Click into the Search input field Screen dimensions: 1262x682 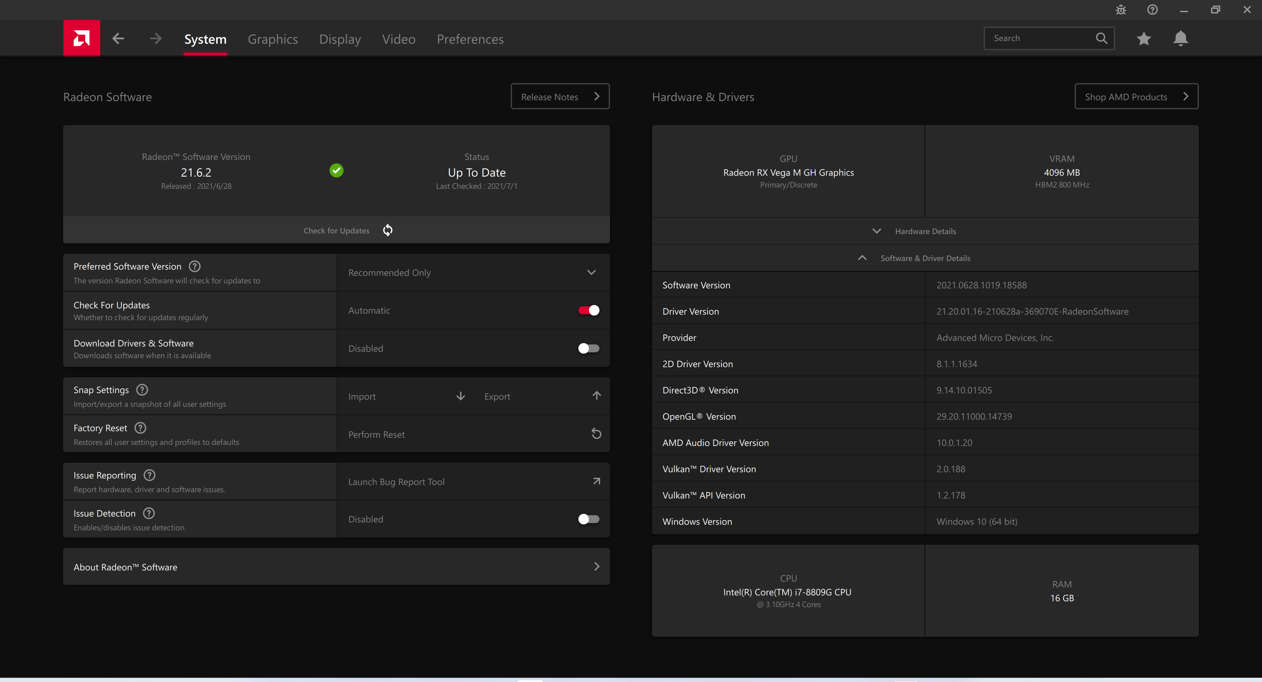[x=1039, y=38]
